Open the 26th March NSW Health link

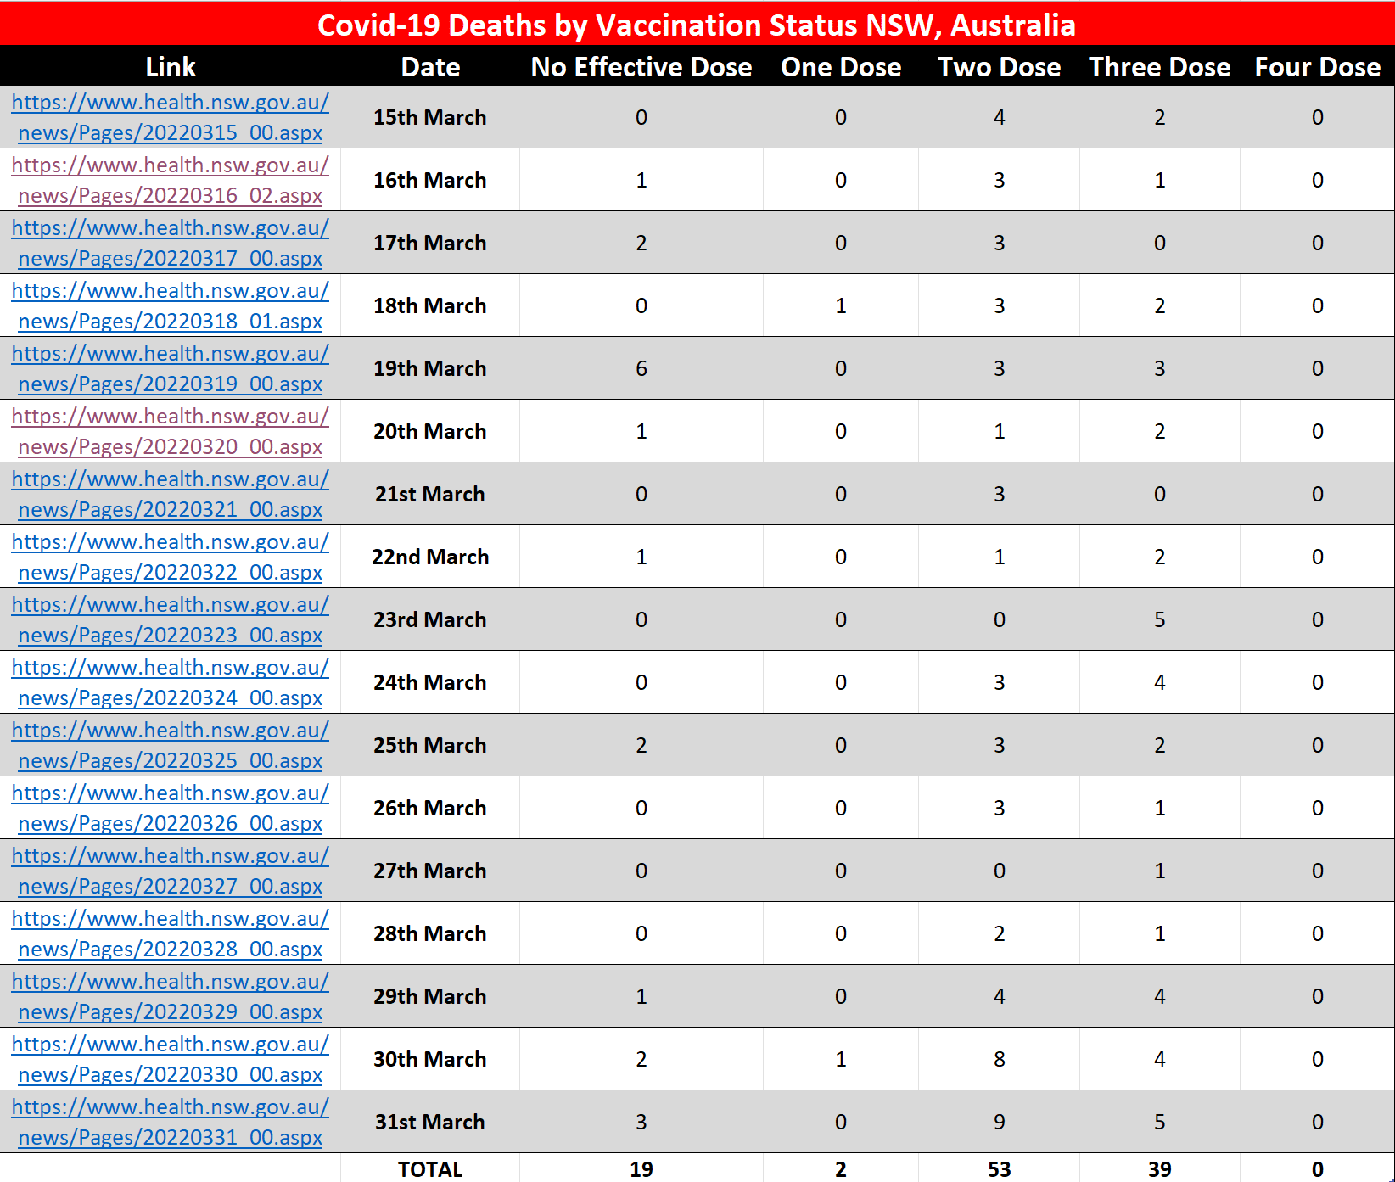[171, 808]
